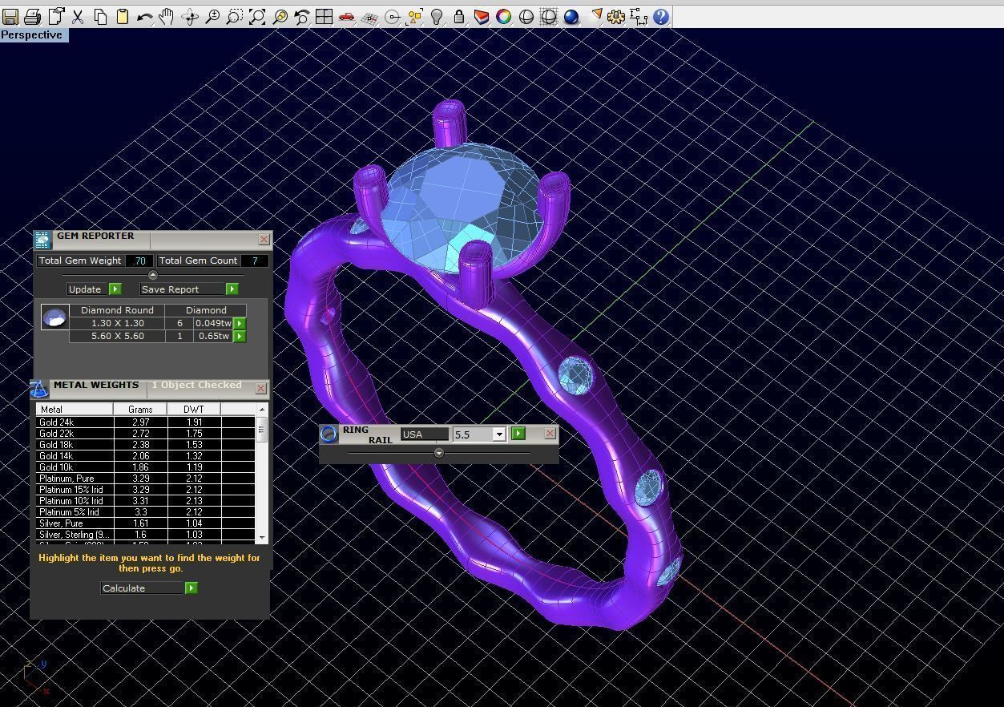The image size is (1004, 707).
Task: Click the shaded sphere display icon
Action: [x=526, y=16]
